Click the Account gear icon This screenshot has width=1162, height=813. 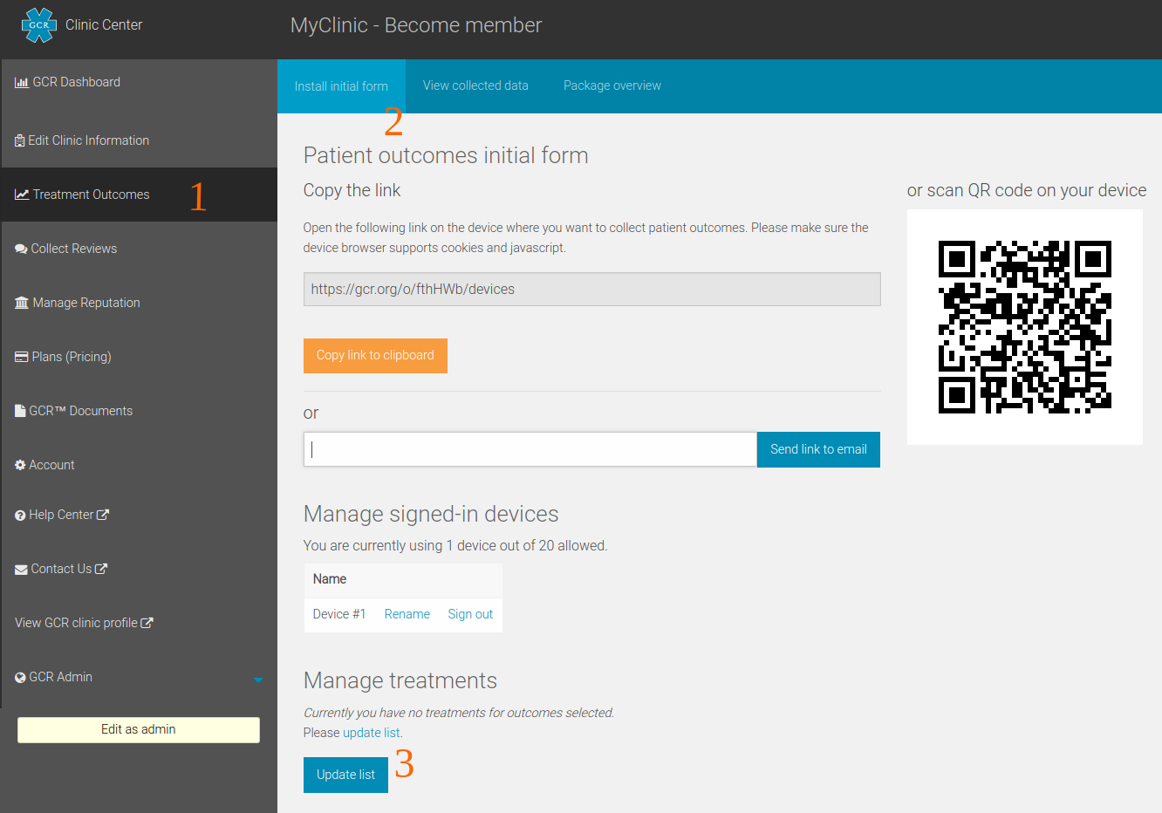click(x=20, y=465)
